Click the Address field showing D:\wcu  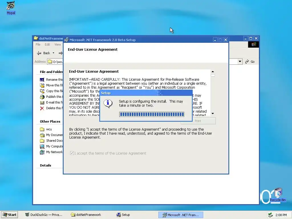tap(55, 62)
